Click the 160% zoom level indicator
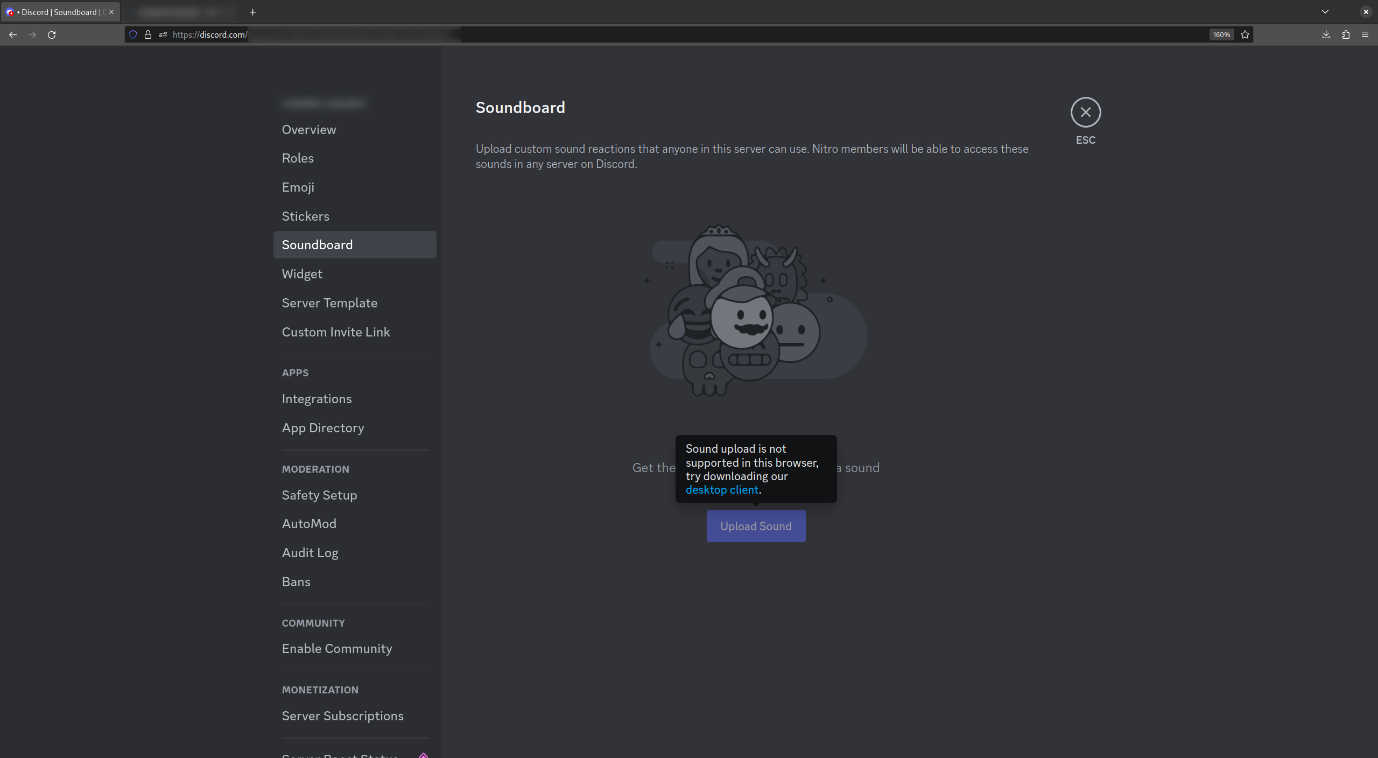 pos(1221,34)
